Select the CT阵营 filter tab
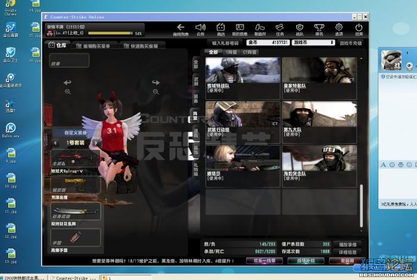The width and height of the screenshot is (417, 280). (250, 52)
